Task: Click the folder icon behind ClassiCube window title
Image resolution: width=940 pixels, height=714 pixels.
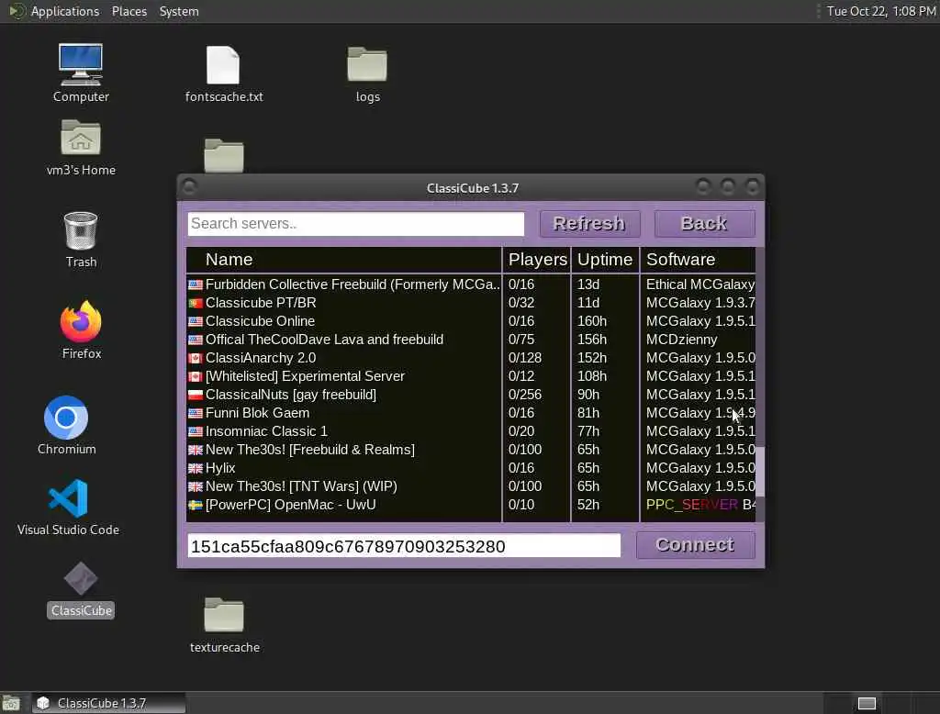Action: tap(224, 155)
